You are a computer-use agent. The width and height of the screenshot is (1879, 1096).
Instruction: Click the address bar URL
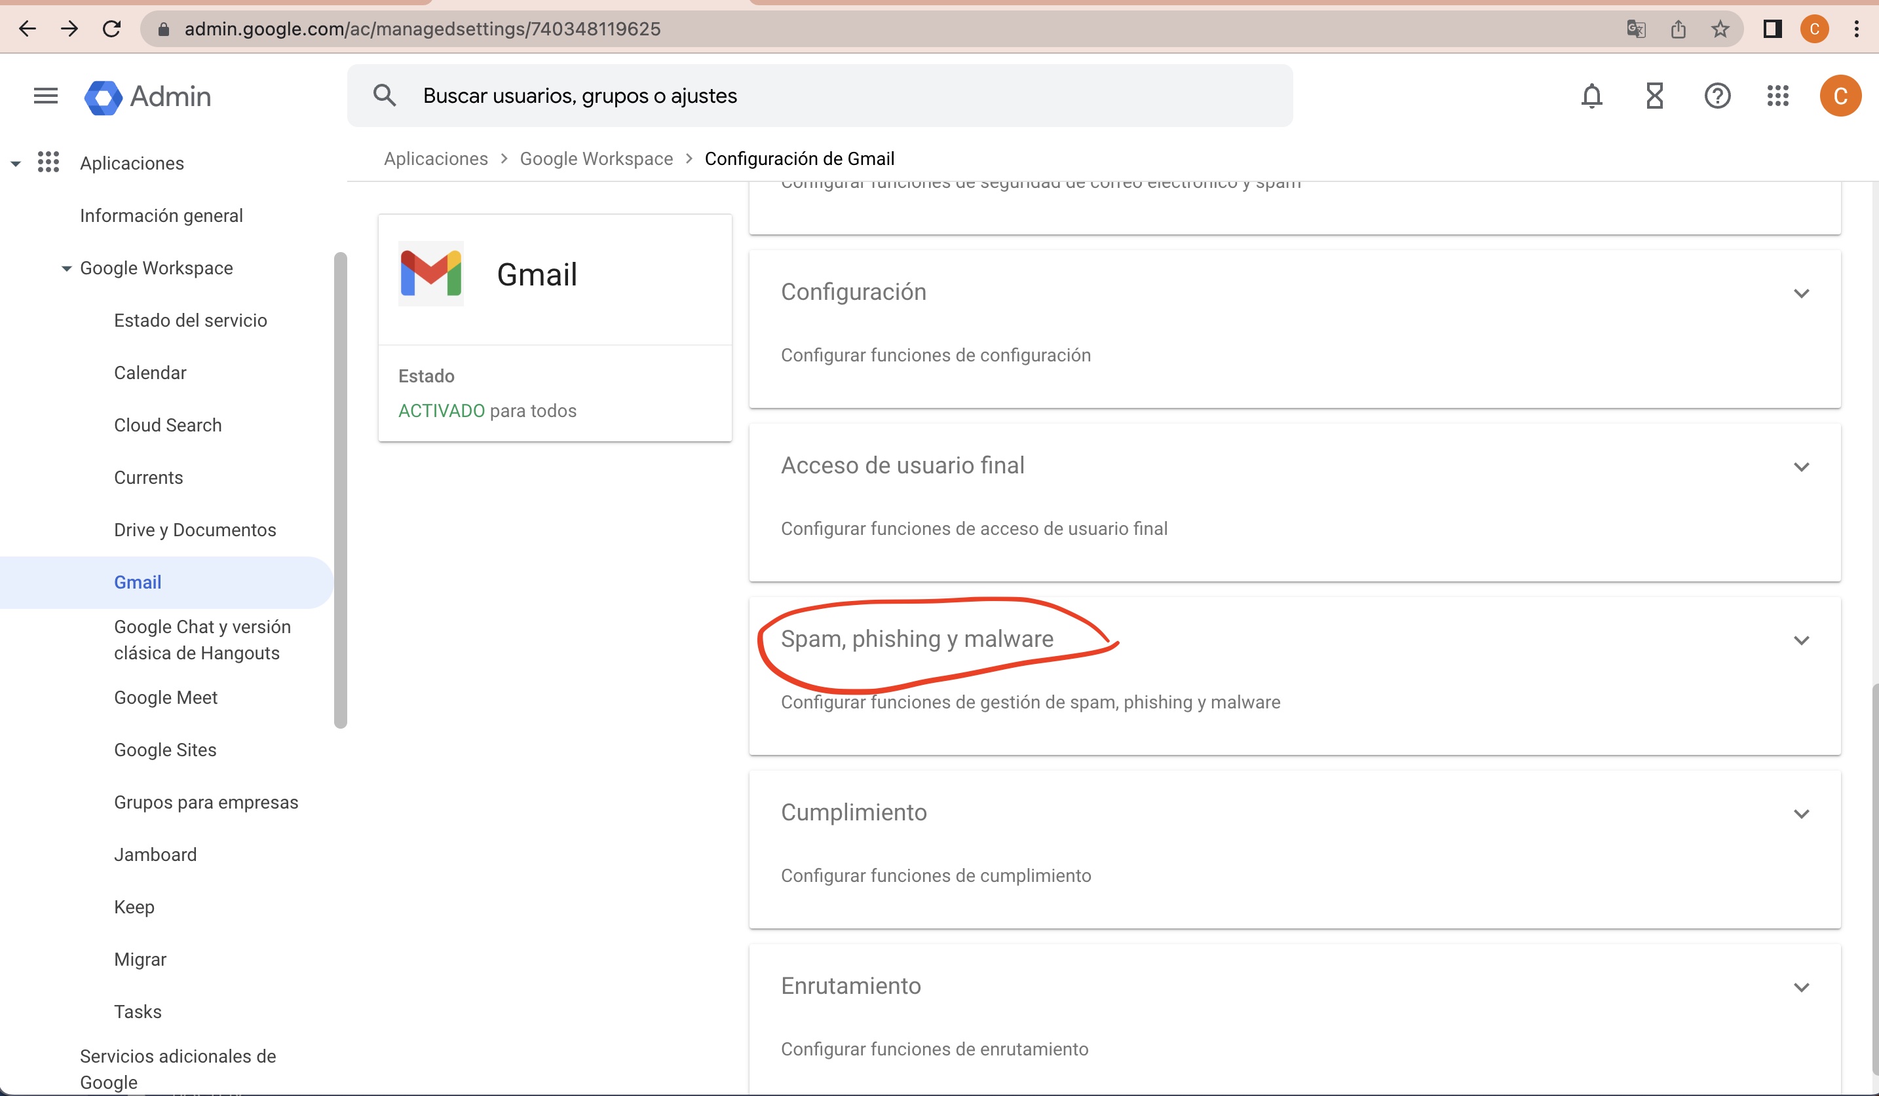click(x=423, y=29)
